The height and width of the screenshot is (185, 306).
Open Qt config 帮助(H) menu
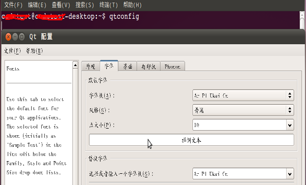(34, 51)
